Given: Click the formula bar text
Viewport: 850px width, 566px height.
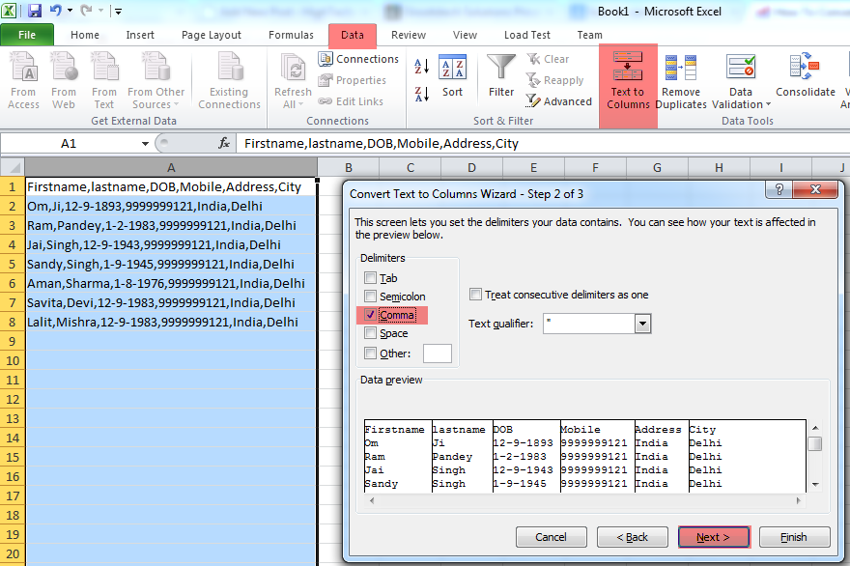Looking at the screenshot, I should point(382,143).
